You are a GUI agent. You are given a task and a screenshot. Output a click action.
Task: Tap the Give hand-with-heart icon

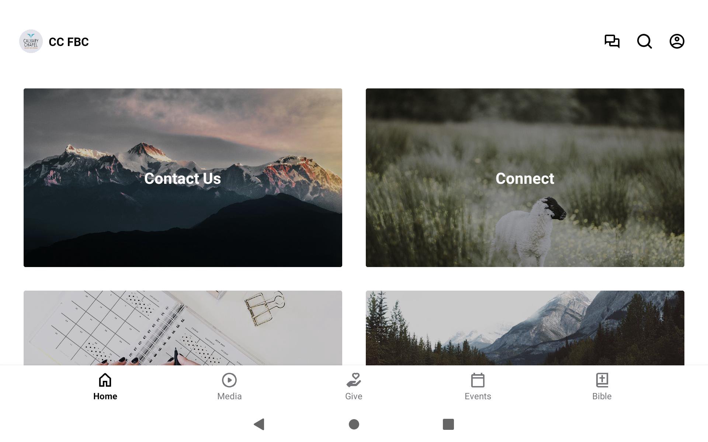click(x=354, y=380)
